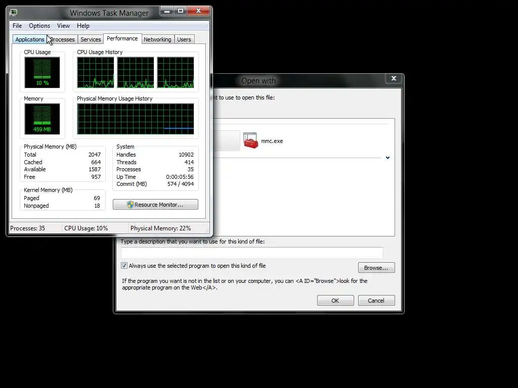Switch to the Processes tab
The image size is (518, 388).
pyautogui.click(x=63, y=39)
